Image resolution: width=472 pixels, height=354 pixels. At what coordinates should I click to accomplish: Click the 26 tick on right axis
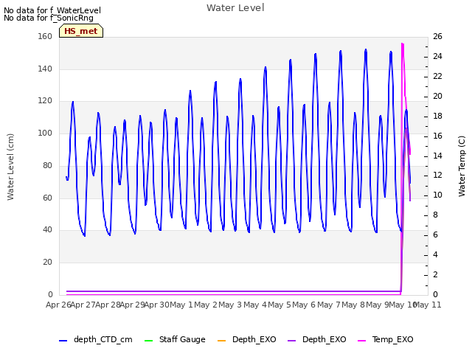[x=437, y=36]
